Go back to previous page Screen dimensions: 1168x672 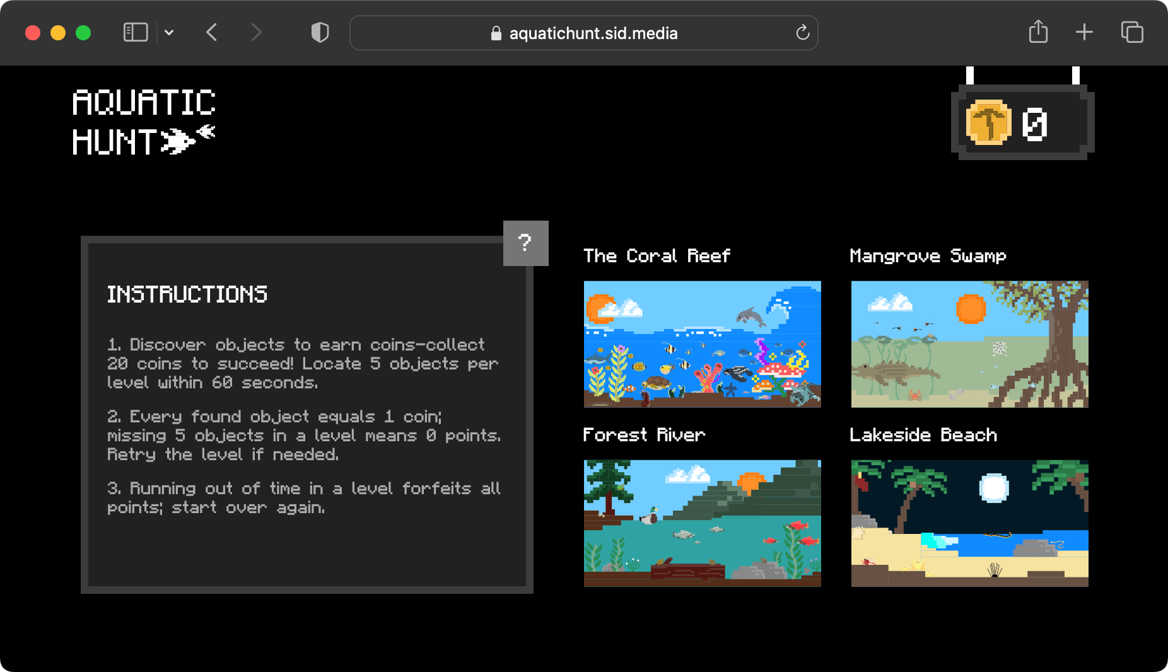pos(212,32)
